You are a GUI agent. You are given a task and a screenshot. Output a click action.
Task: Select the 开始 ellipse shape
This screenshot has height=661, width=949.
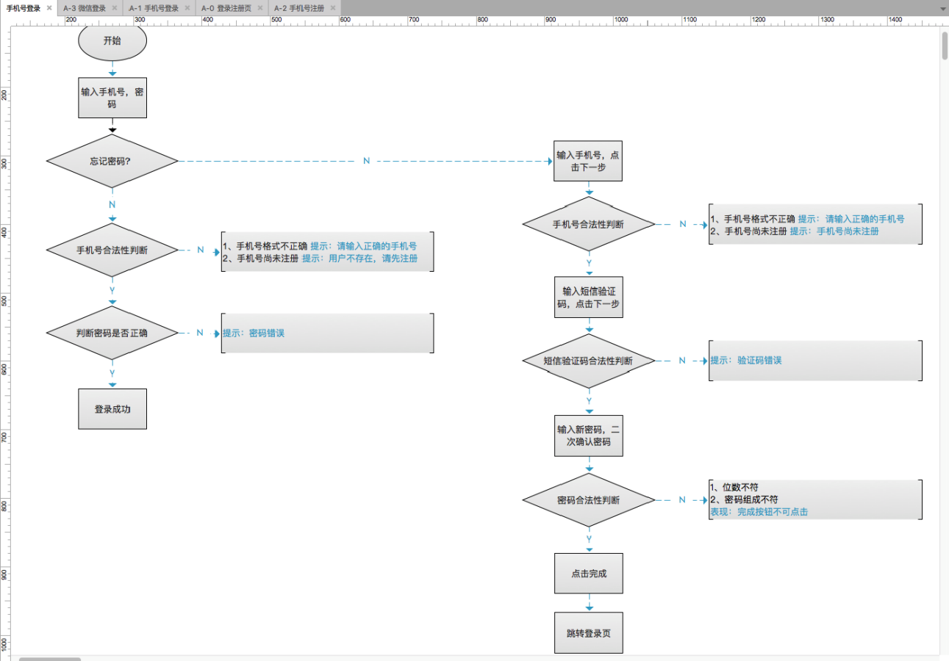(x=112, y=41)
